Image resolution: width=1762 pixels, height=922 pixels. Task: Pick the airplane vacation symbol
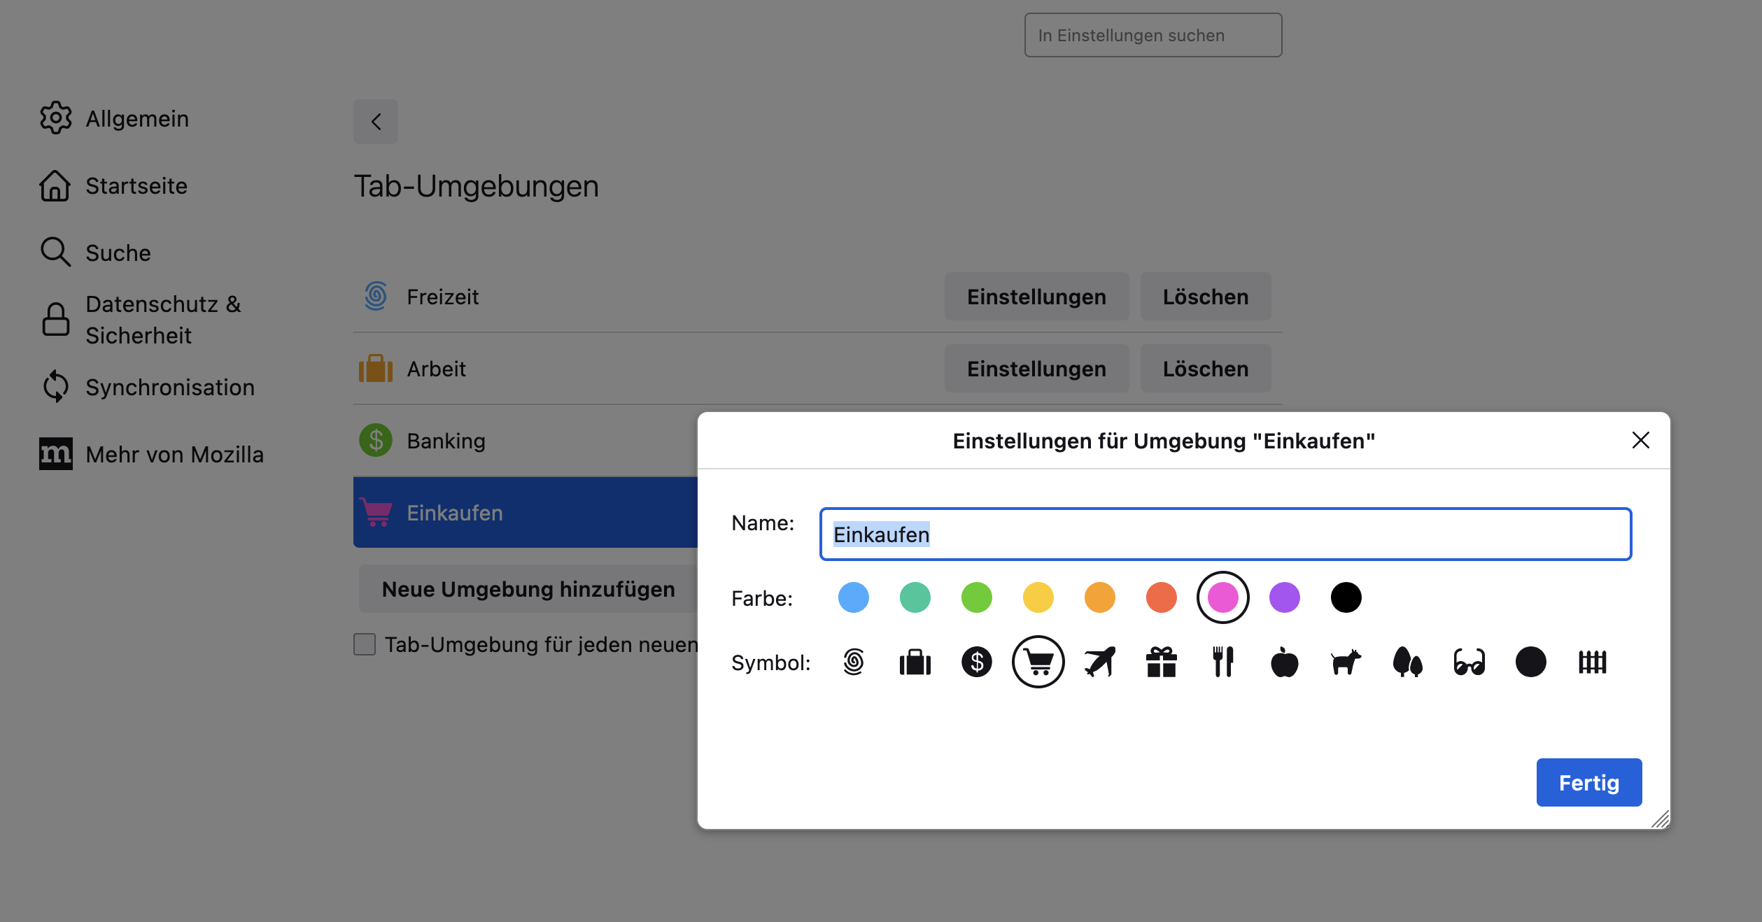(x=1099, y=662)
